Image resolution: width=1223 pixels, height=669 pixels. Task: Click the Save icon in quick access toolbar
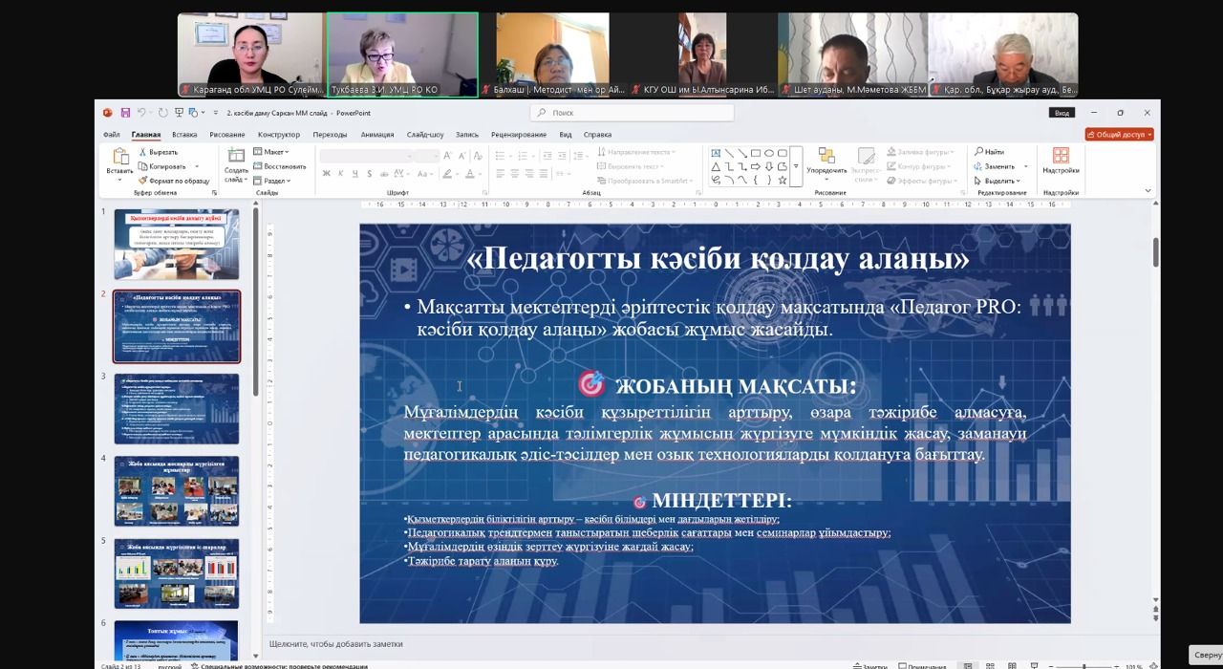point(124,113)
